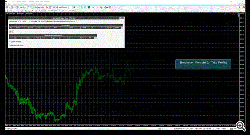Select the Fibonacci Retracement tool
This screenshot has width=250, height=135.
click(x=29, y=11)
